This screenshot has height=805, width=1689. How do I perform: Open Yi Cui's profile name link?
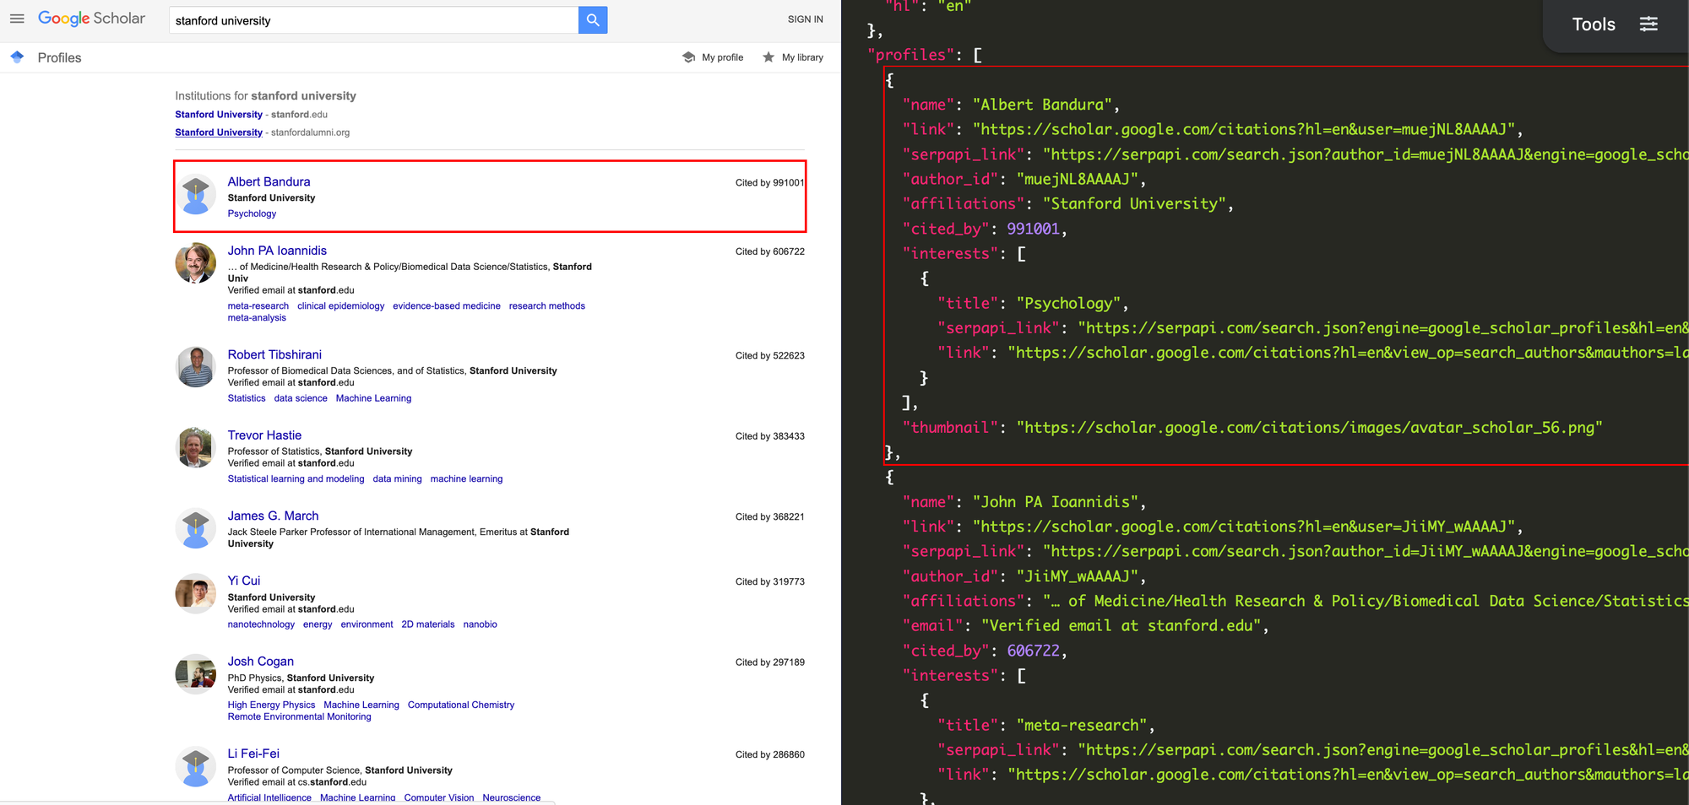(x=244, y=581)
